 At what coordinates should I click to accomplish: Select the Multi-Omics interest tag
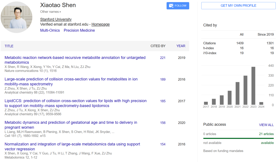click(50, 30)
